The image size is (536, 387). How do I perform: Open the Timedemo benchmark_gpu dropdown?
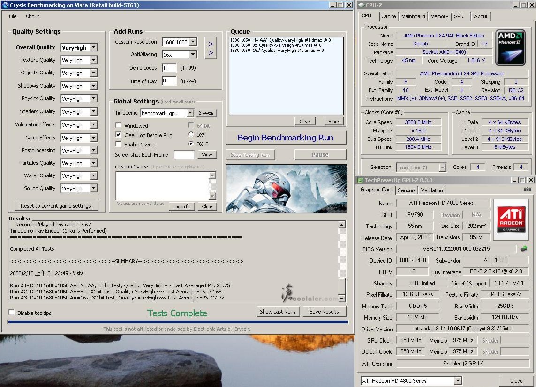click(x=190, y=113)
